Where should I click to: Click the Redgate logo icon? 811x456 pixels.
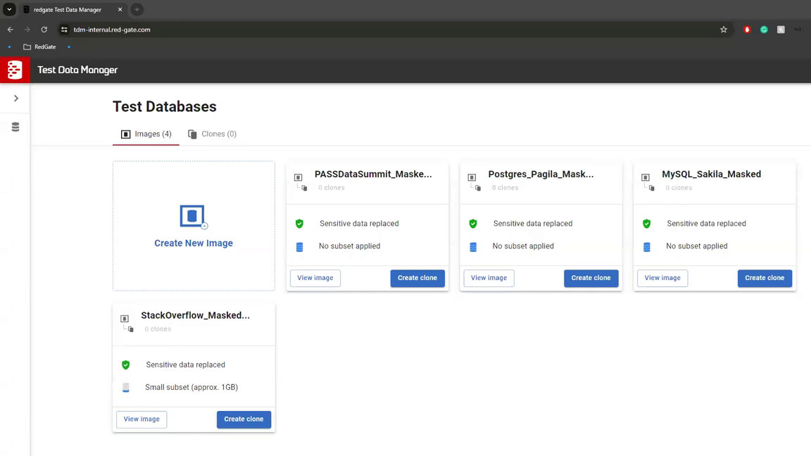click(x=15, y=70)
